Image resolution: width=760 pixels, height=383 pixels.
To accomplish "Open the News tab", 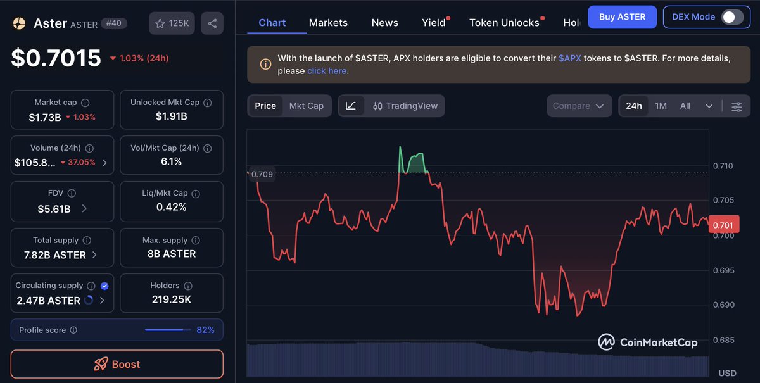I will pyautogui.click(x=385, y=23).
